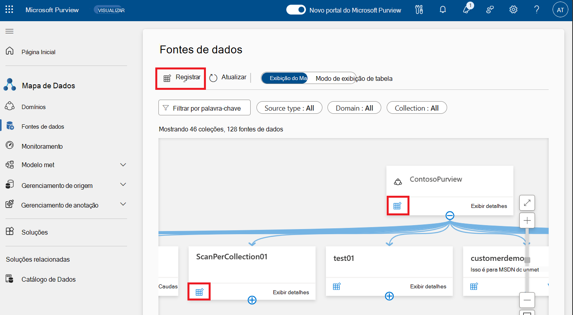The height and width of the screenshot is (315, 573).
Task: Click Exibir detalhes on test01 card
Action: tap(428, 286)
